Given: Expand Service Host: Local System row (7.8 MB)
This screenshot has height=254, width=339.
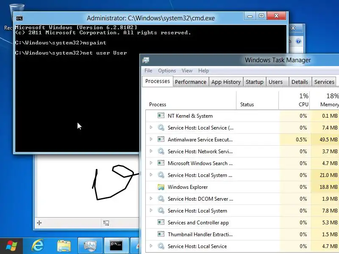Looking at the screenshot, I should (151, 210).
